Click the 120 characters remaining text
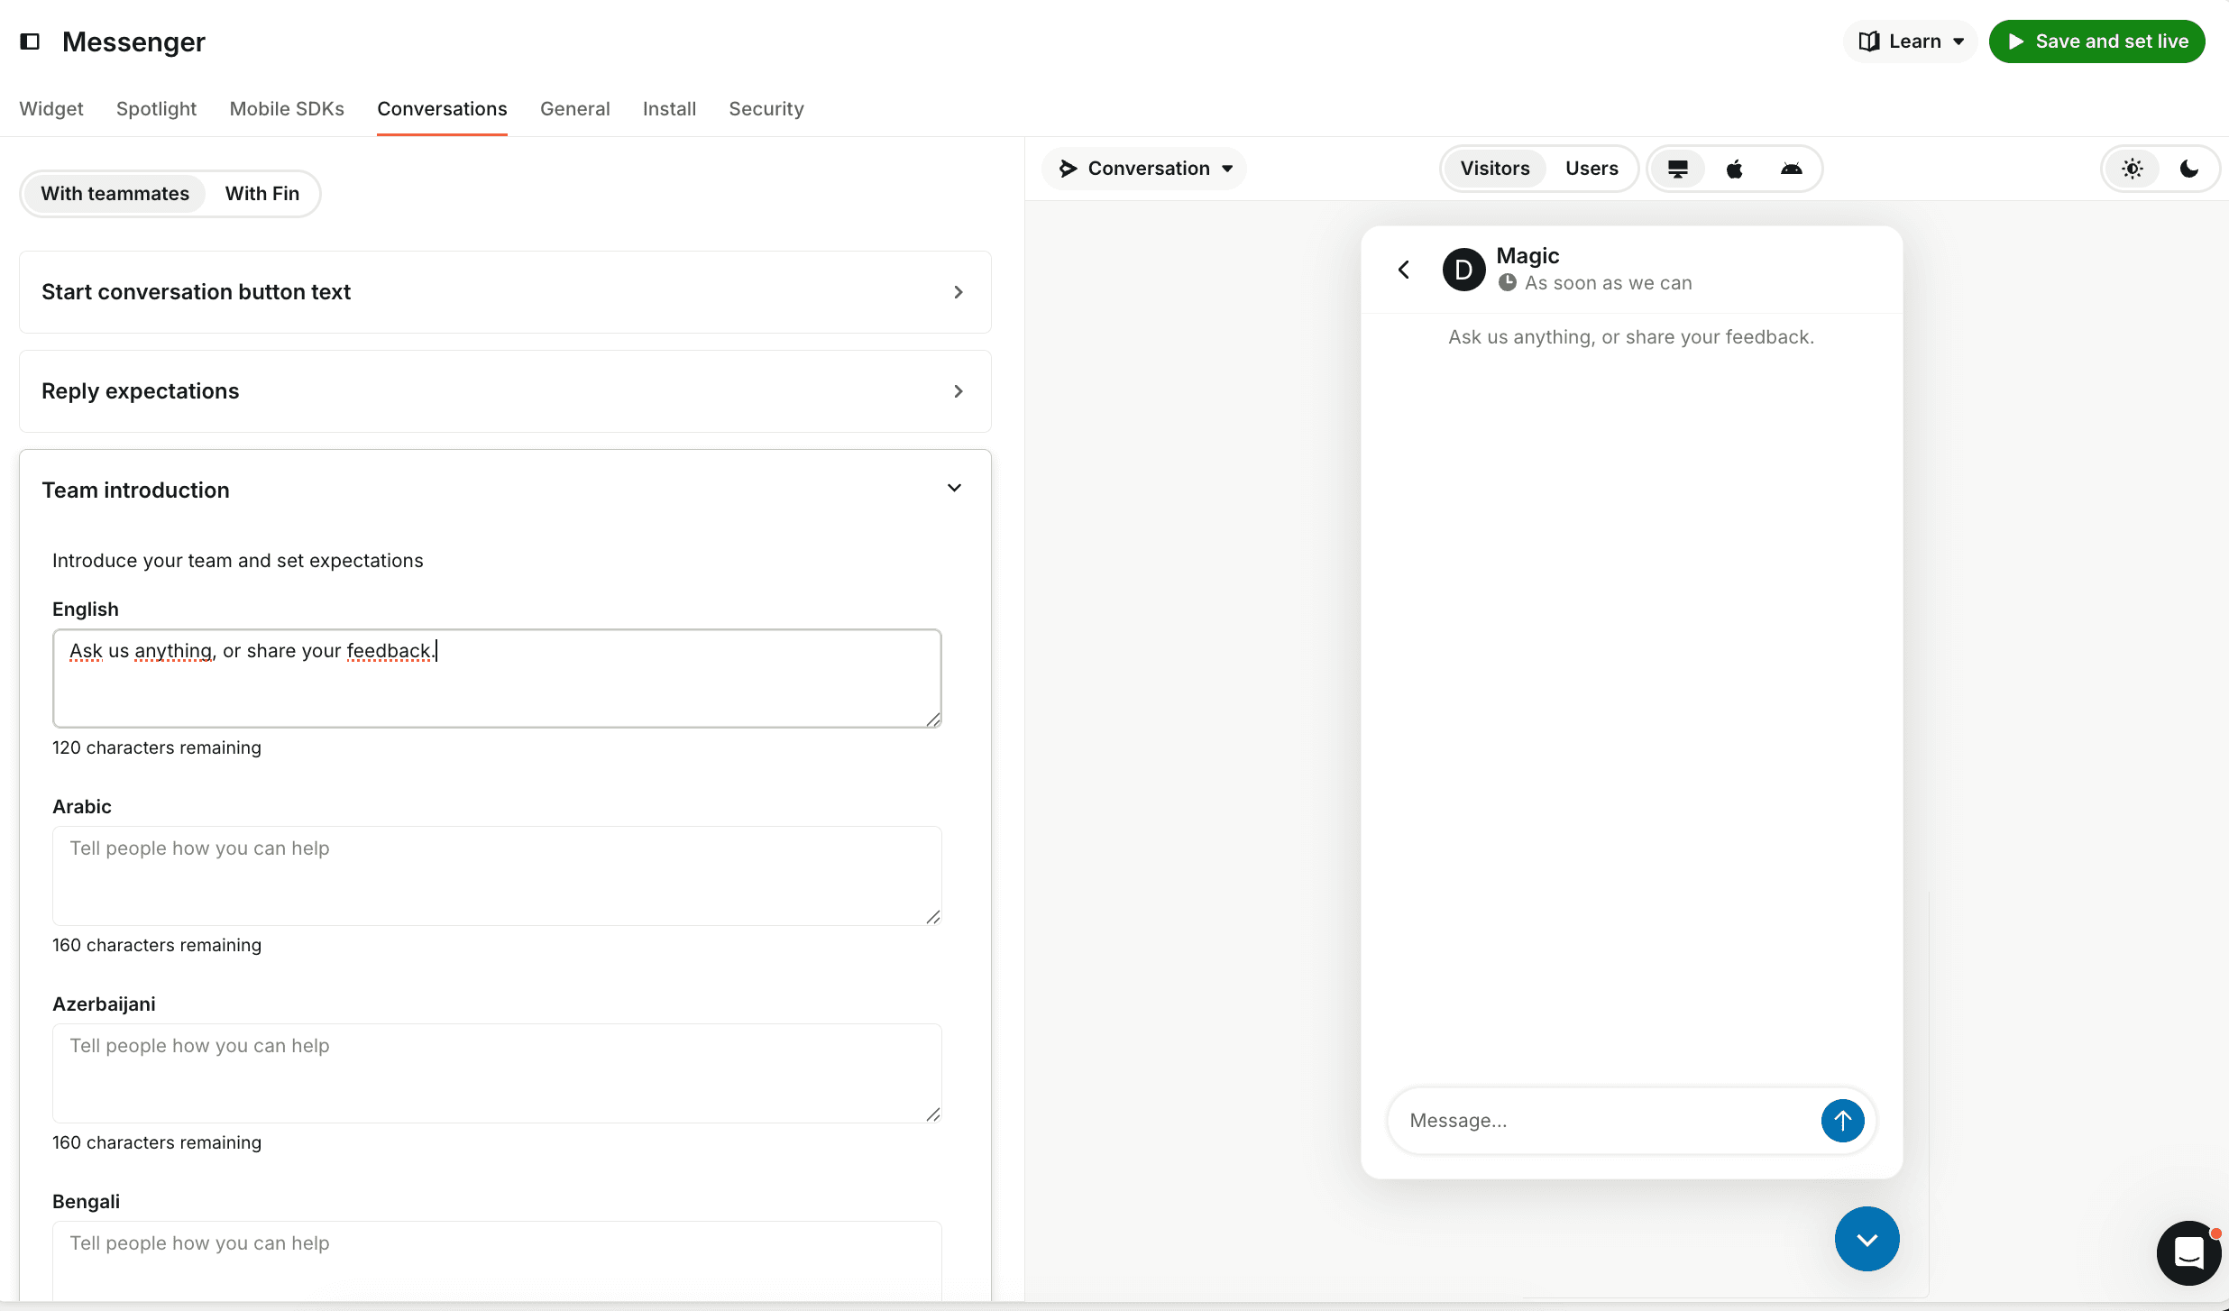 157,747
